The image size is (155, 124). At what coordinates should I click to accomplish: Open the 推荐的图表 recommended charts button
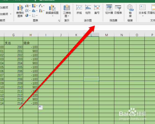click(x=20, y=11)
